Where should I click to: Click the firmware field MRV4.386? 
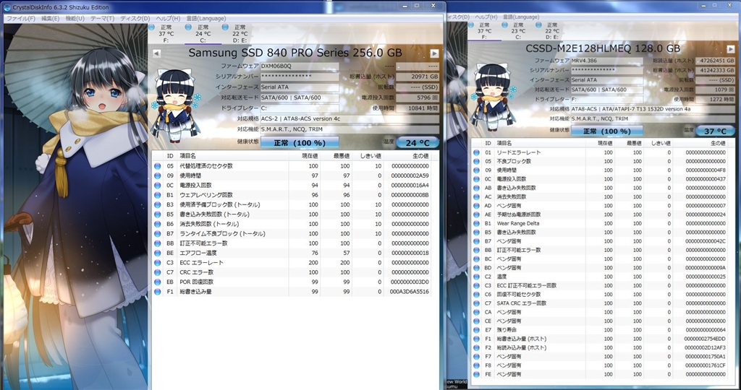pyautogui.click(x=607, y=61)
